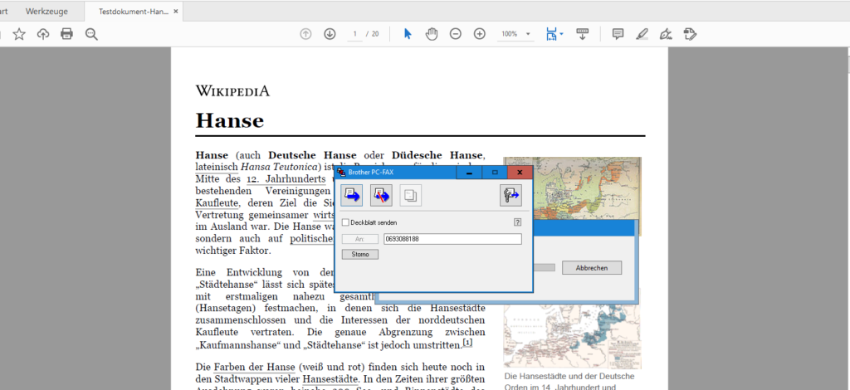Click the Hanse map thumbnail at top
The image size is (850, 390).
[587, 188]
